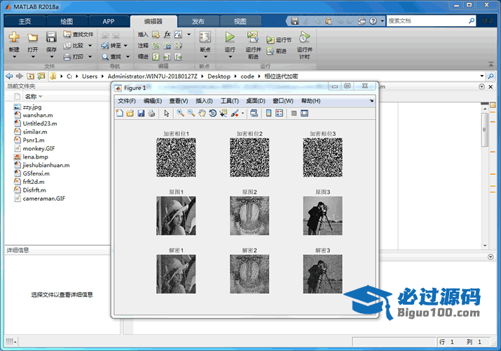The height and width of the screenshot is (351, 501).
Task: Toggle the Data Cursor tool in Figure 1
Action: [224, 113]
